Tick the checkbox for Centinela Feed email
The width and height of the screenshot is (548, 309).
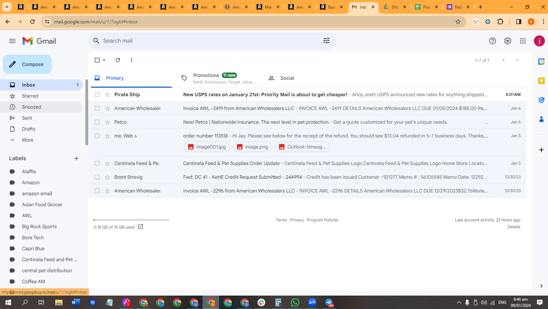(x=97, y=163)
